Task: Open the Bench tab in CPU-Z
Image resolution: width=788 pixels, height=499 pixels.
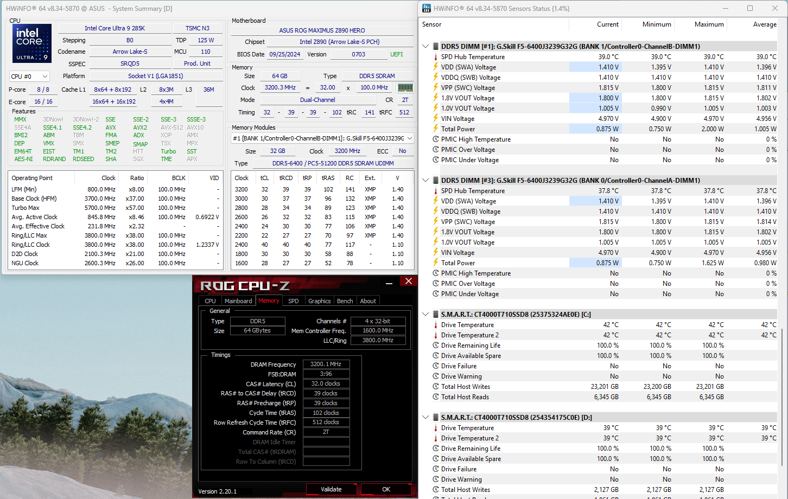Action: tap(345, 301)
